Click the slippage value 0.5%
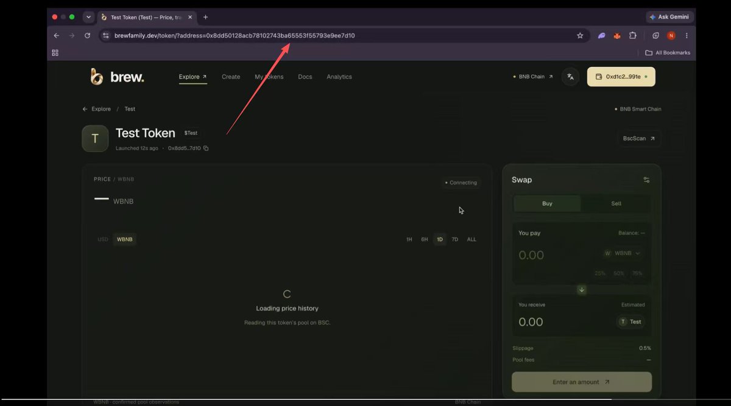 (645, 348)
